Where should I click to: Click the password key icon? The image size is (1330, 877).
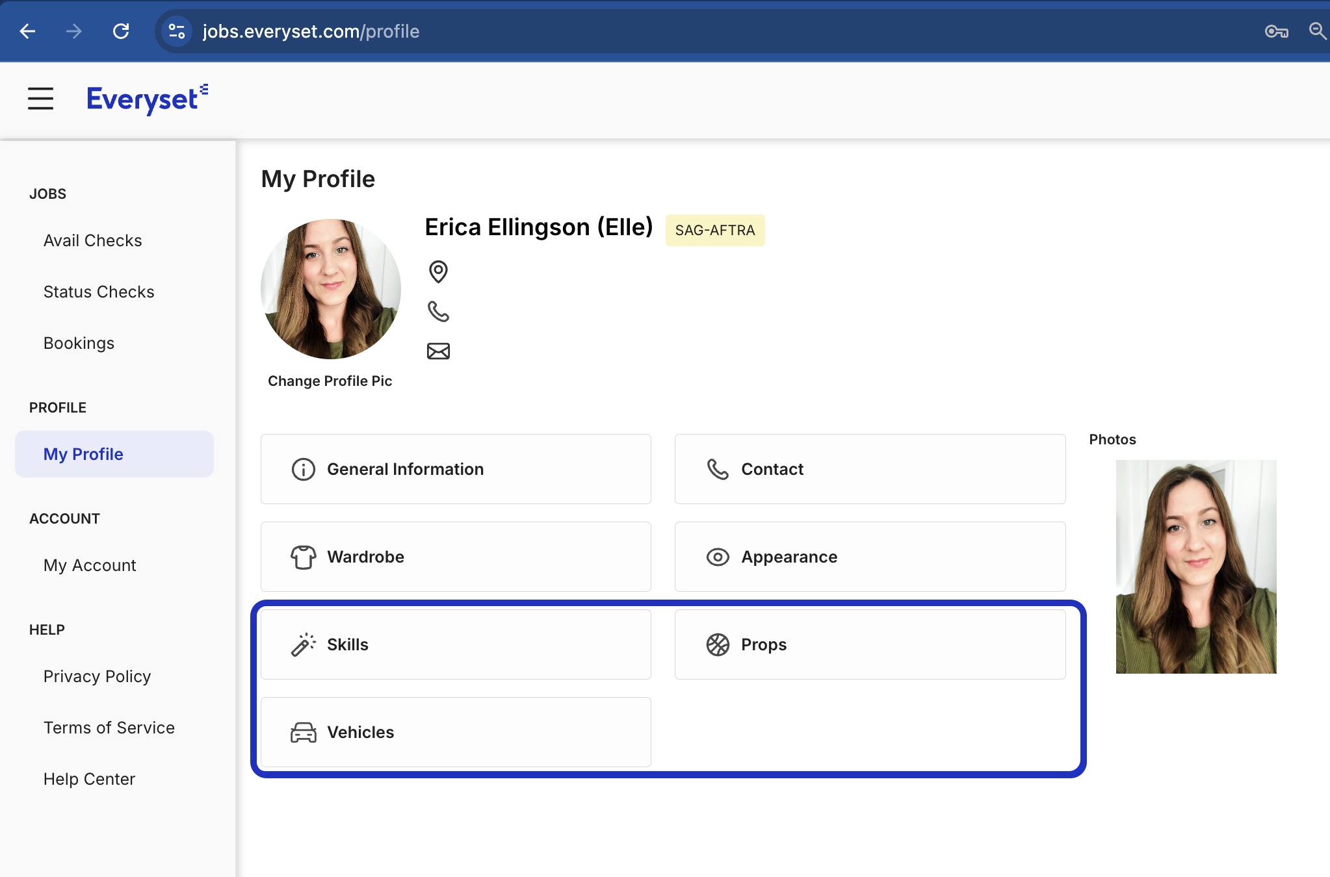click(1276, 31)
